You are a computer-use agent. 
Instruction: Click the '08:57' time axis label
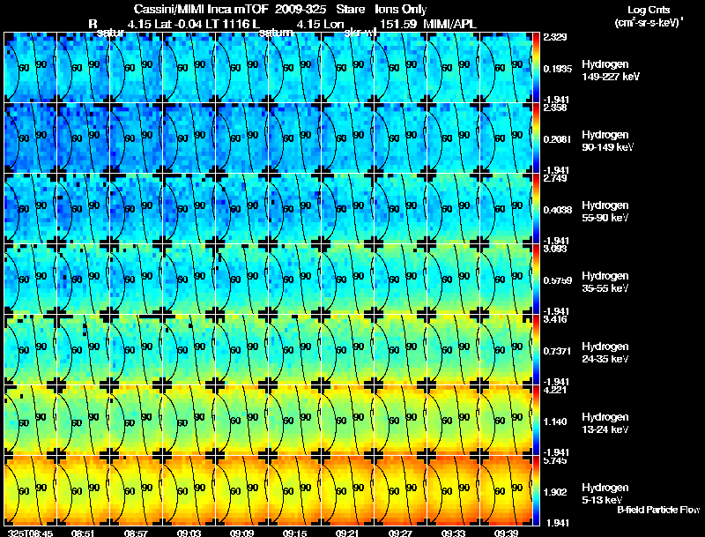[x=136, y=533]
